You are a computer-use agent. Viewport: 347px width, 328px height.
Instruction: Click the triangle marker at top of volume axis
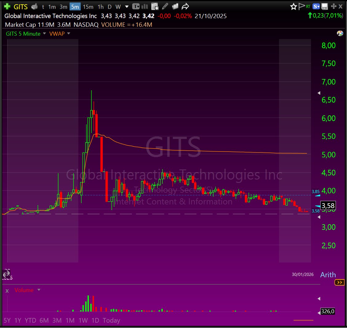(319, 298)
